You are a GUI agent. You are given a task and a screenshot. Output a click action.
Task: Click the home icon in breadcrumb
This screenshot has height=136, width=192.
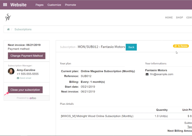click(8, 29)
